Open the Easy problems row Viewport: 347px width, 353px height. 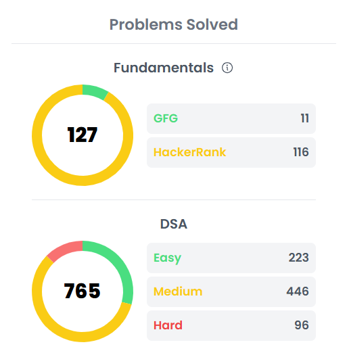[x=231, y=258]
